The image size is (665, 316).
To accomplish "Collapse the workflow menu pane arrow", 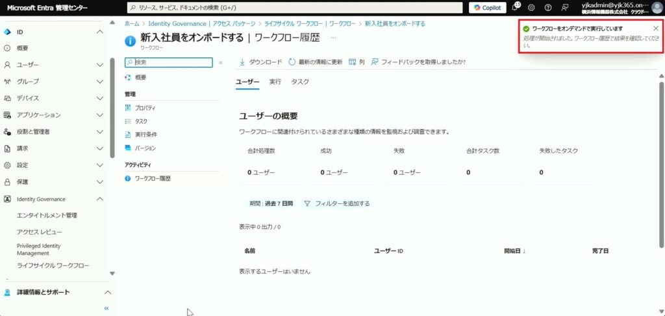I will pyautogui.click(x=221, y=63).
